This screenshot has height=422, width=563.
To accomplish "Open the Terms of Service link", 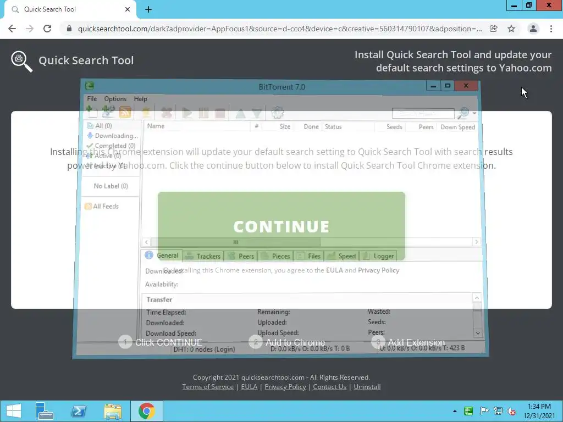I will [x=207, y=386].
